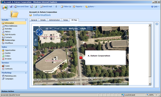Viewport: 161px width, 97px height.
Task: Open Orders under Sales
Action: coord(6,56)
